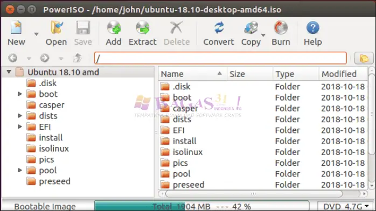Screen dimensions: 376x211
Task: Select .disk folder in the tree
Action: (48, 83)
